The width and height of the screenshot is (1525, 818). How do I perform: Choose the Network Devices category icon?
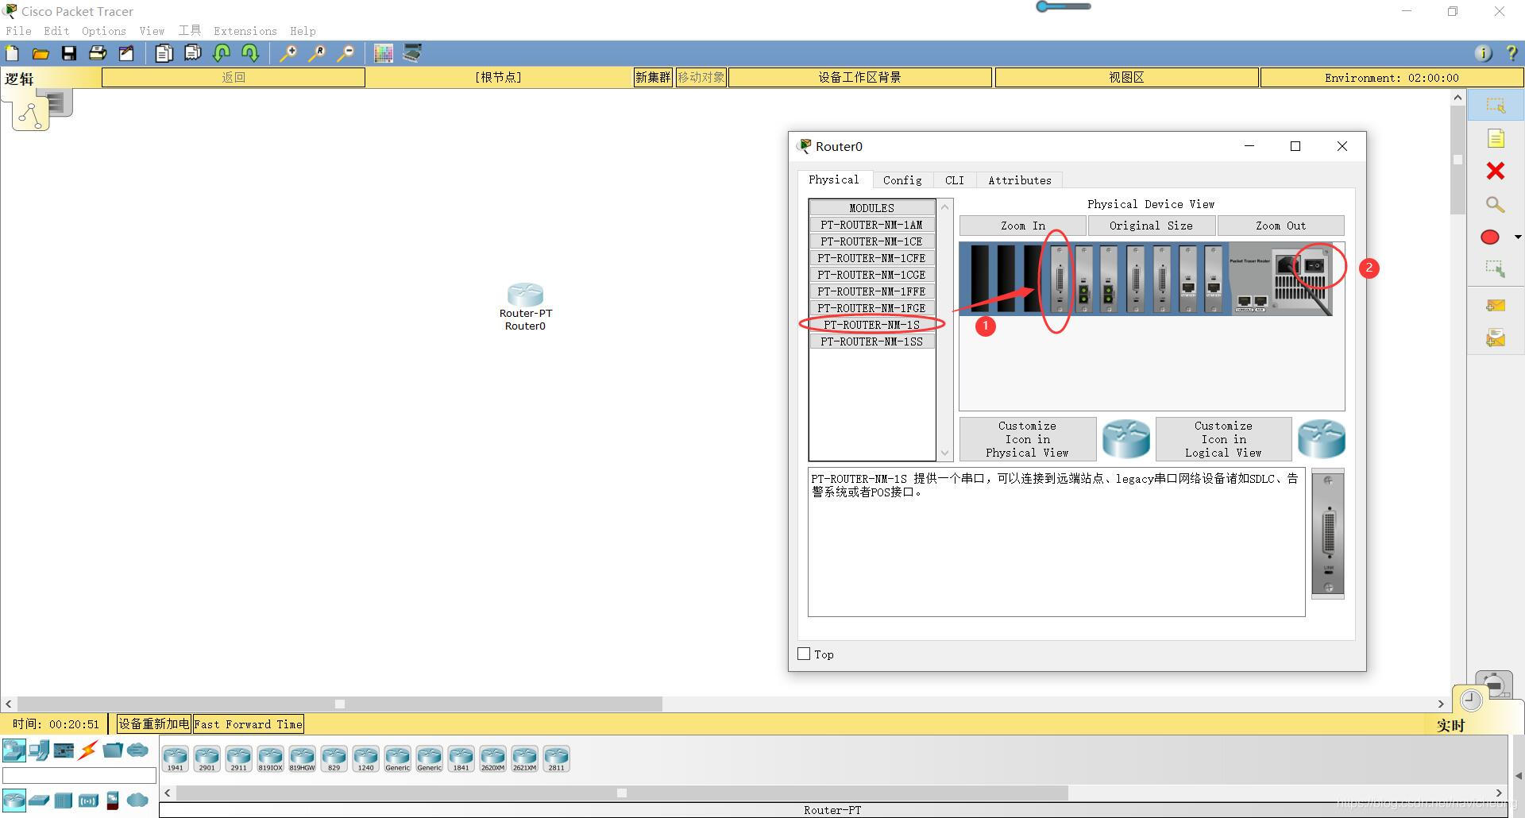14,750
